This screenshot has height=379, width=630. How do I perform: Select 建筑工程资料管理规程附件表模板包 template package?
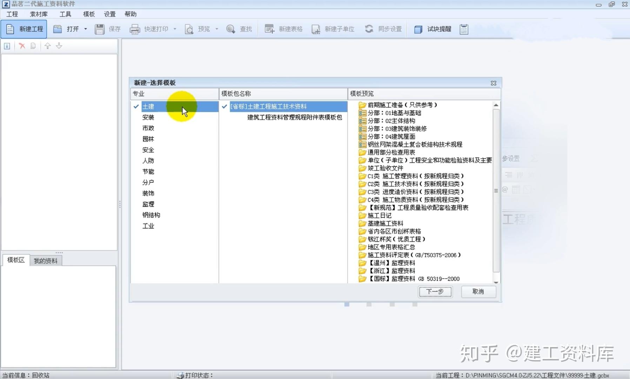(295, 117)
